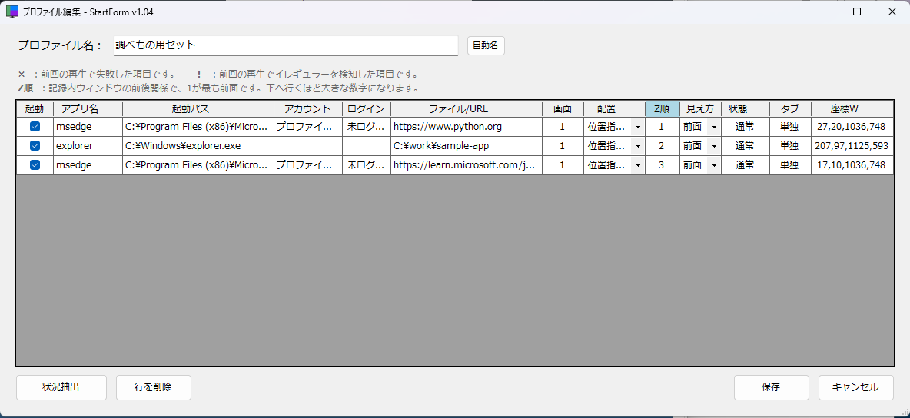Select the explorer app name cell
The width and height of the screenshot is (910, 418).
[x=88, y=146]
